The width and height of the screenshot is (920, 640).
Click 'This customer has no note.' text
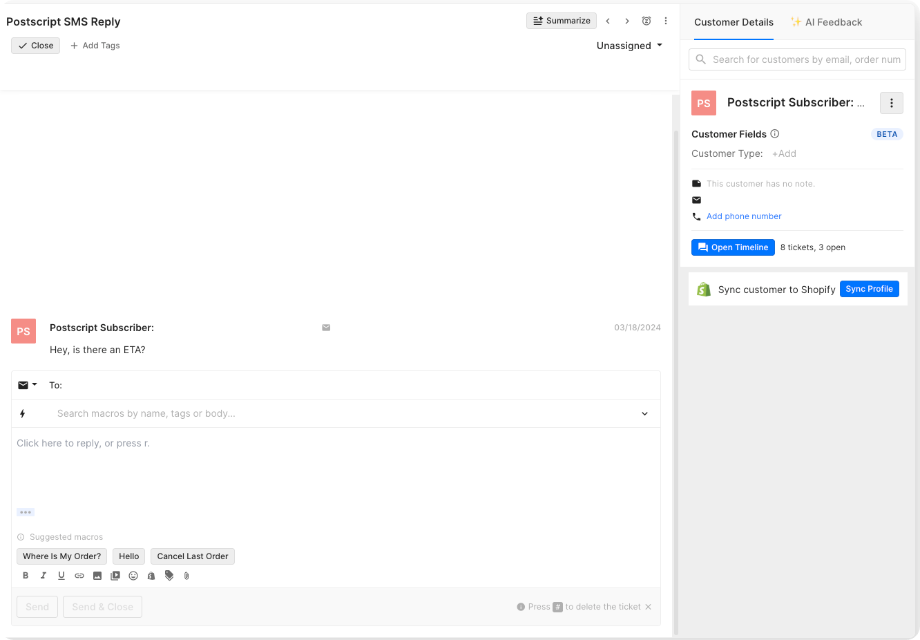760,184
